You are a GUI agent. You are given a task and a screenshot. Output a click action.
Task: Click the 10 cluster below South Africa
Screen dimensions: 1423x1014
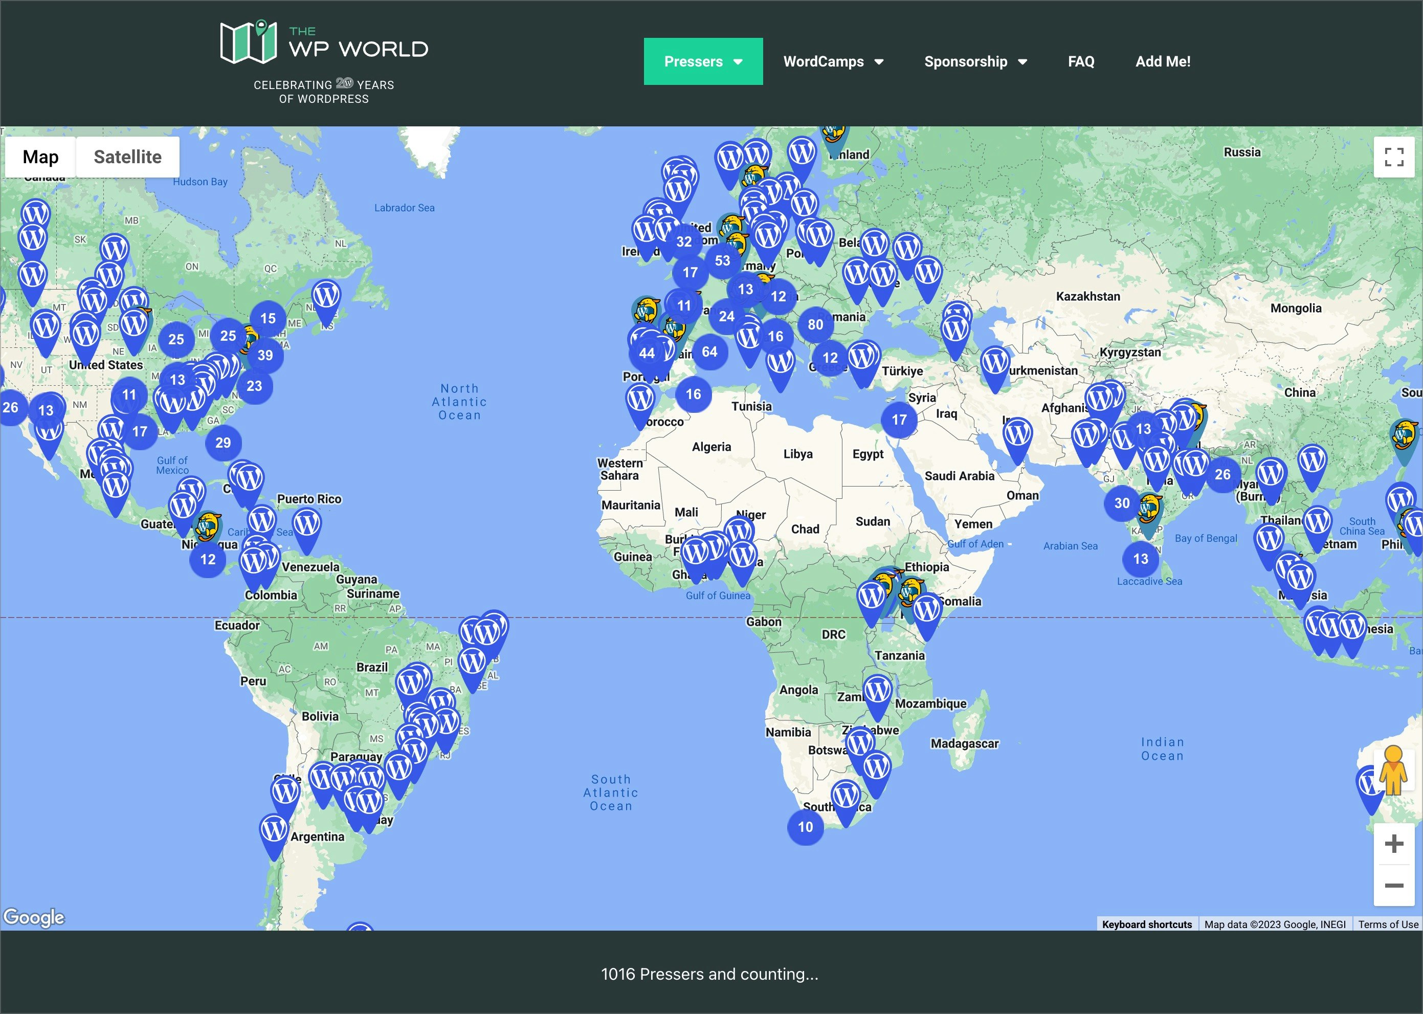tap(805, 827)
